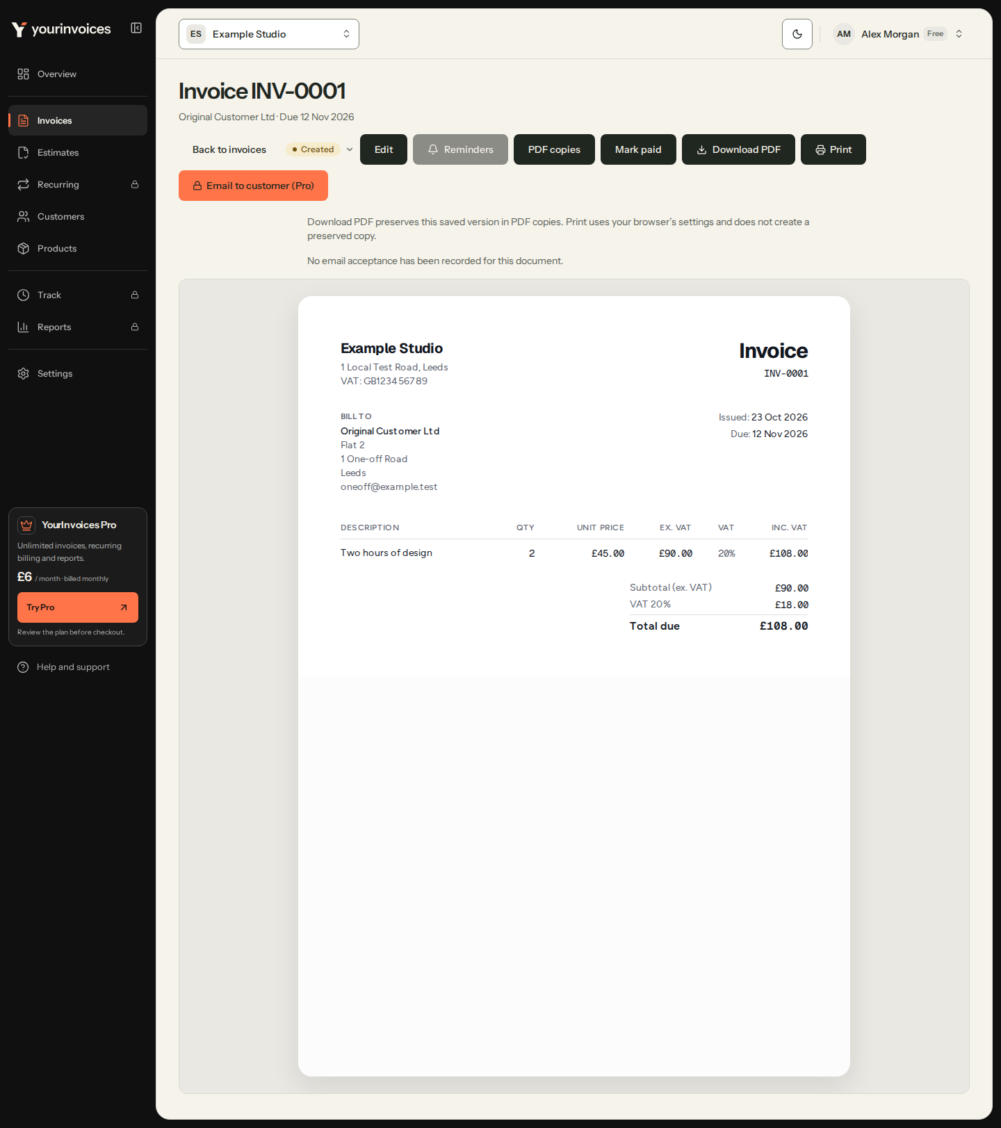Click the oneoff@example.test email text

click(389, 487)
